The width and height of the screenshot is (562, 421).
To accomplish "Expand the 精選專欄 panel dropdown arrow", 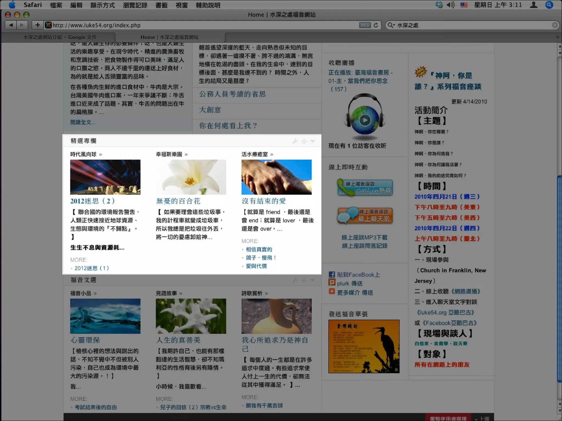I will pyautogui.click(x=313, y=141).
